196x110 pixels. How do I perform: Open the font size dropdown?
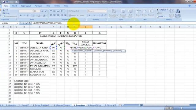[39, 11]
